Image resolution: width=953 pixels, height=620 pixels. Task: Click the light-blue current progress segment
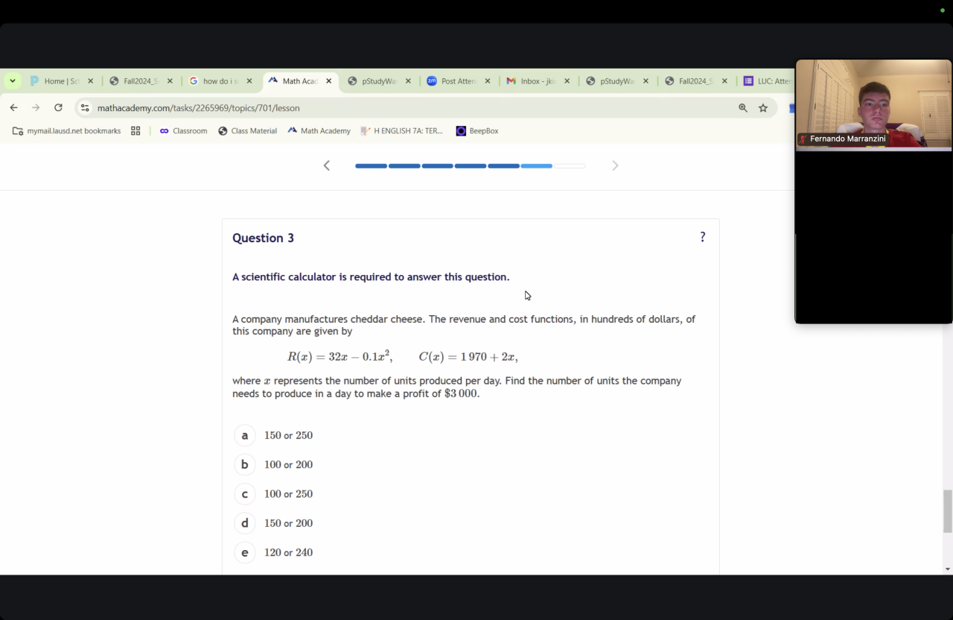tap(537, 165)
